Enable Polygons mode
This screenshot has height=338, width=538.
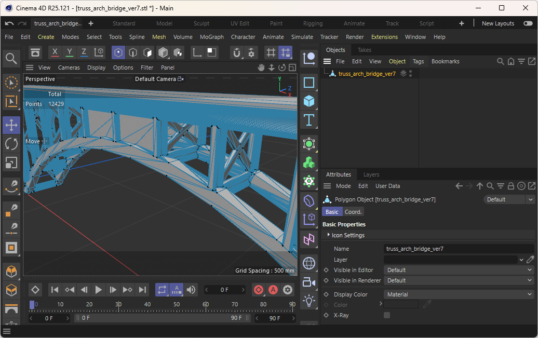(148, 52)
